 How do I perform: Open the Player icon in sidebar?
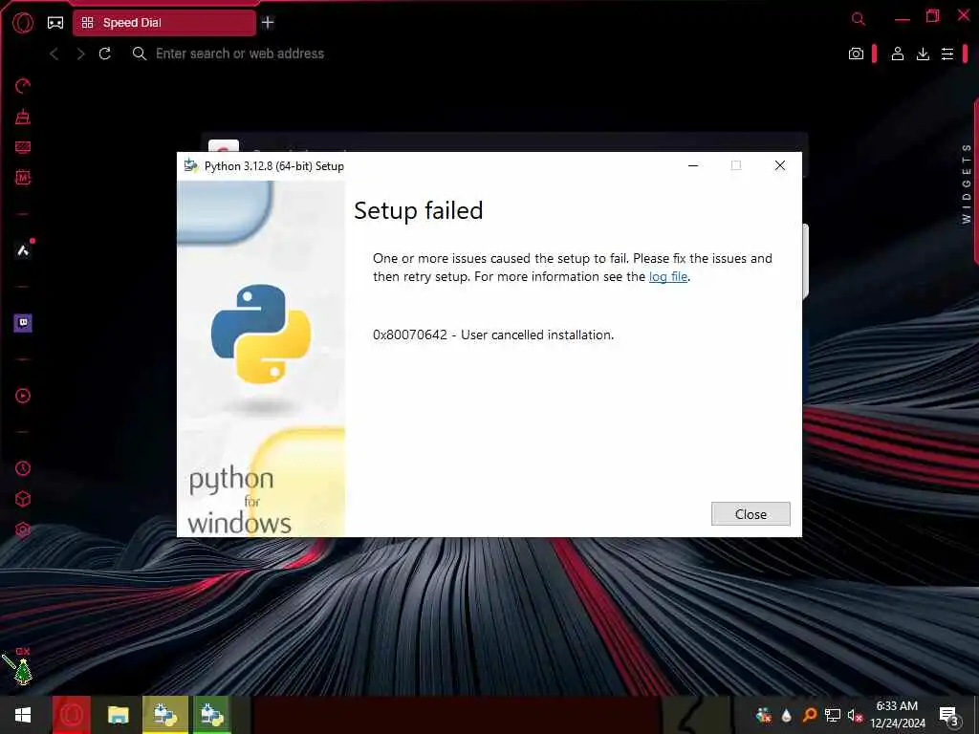click(x=23, y=396)
